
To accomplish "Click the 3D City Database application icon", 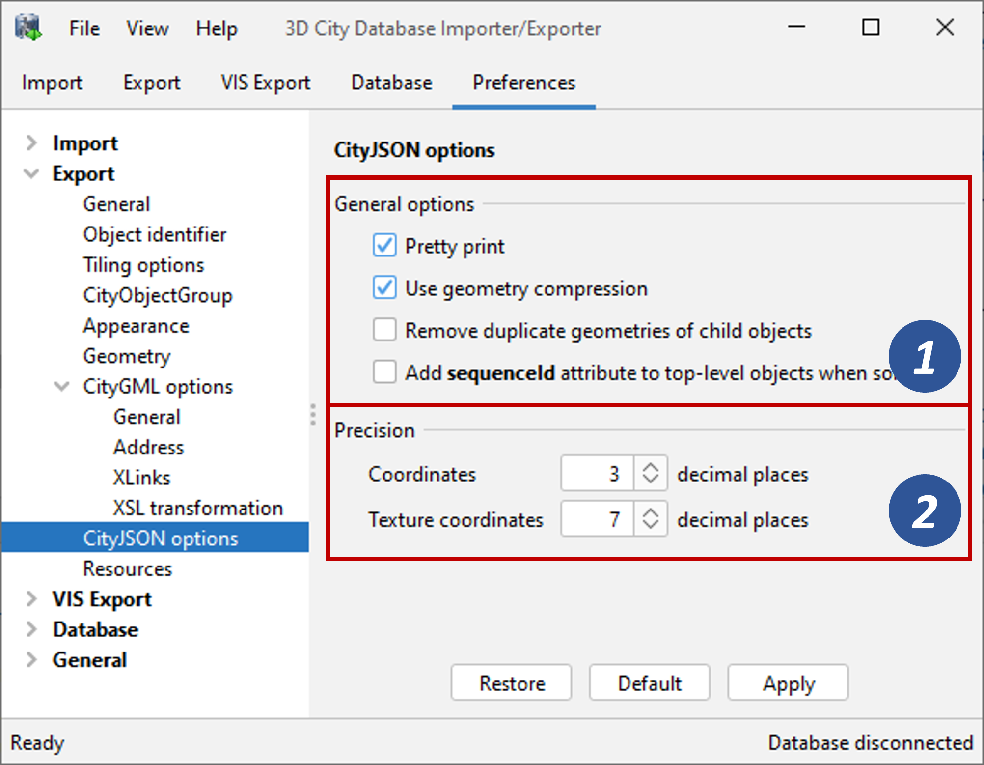I will pos(28,28).
